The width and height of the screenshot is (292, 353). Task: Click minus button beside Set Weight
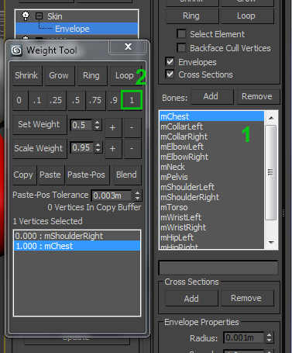132,127
